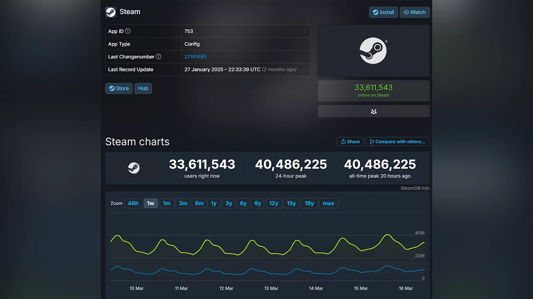Switch chart zoom to 3m
The image size is (533, 299).
(183, 203)
